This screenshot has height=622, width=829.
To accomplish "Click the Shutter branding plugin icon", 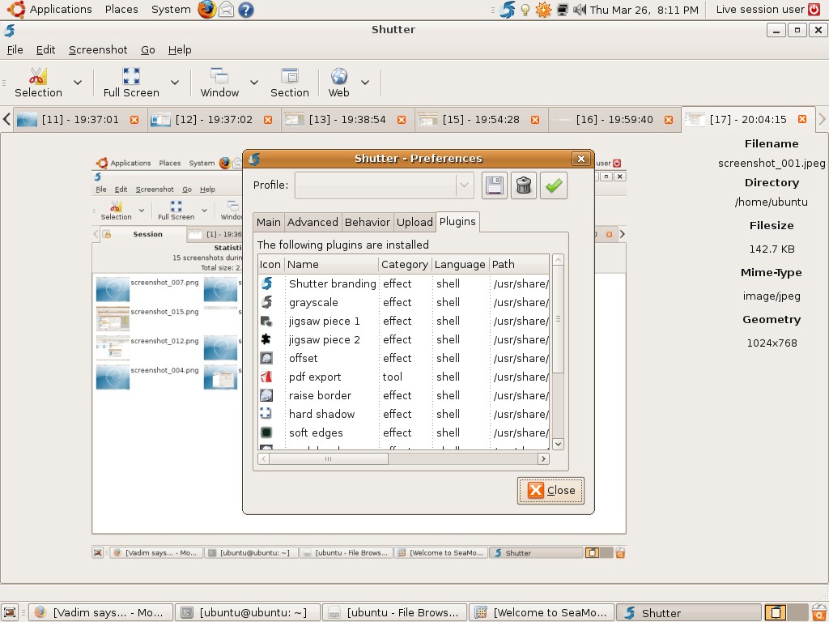I will click(266, 283).
